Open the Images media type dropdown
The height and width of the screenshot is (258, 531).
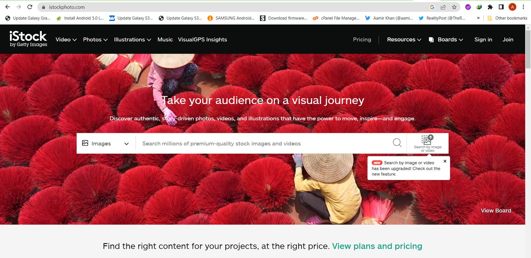[x=106, y=143]
